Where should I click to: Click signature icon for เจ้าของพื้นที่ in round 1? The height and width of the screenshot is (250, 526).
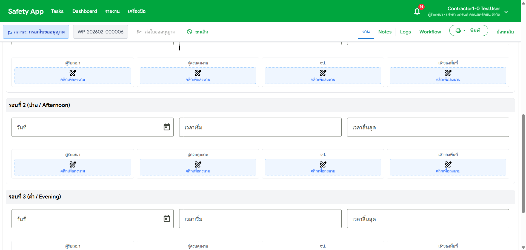[448, 73]
